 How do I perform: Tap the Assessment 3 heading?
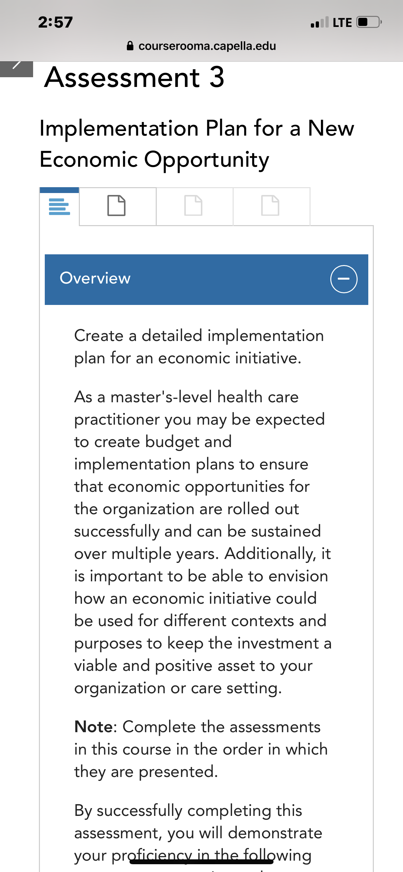pos(134,78)
